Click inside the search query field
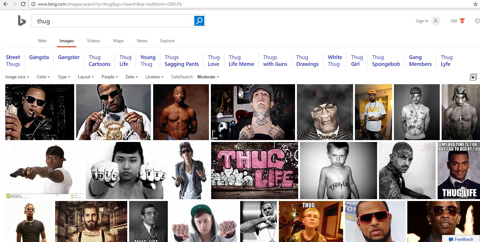 point(109,21)
